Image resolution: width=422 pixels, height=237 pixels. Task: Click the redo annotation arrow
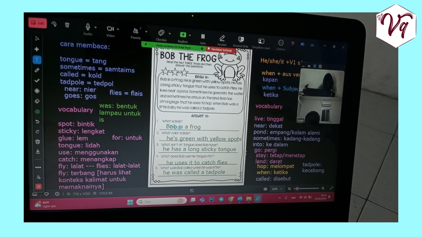37,132
